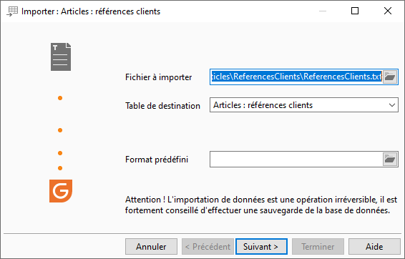
Task: Click into the empty Format prédéfini field
Action: tap(296, 160)
